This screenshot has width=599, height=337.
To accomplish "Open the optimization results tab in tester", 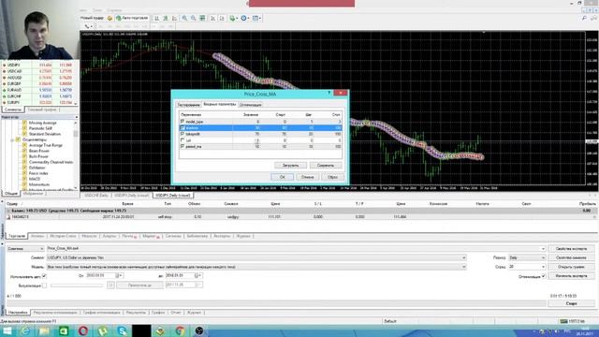I will (55, 313).
